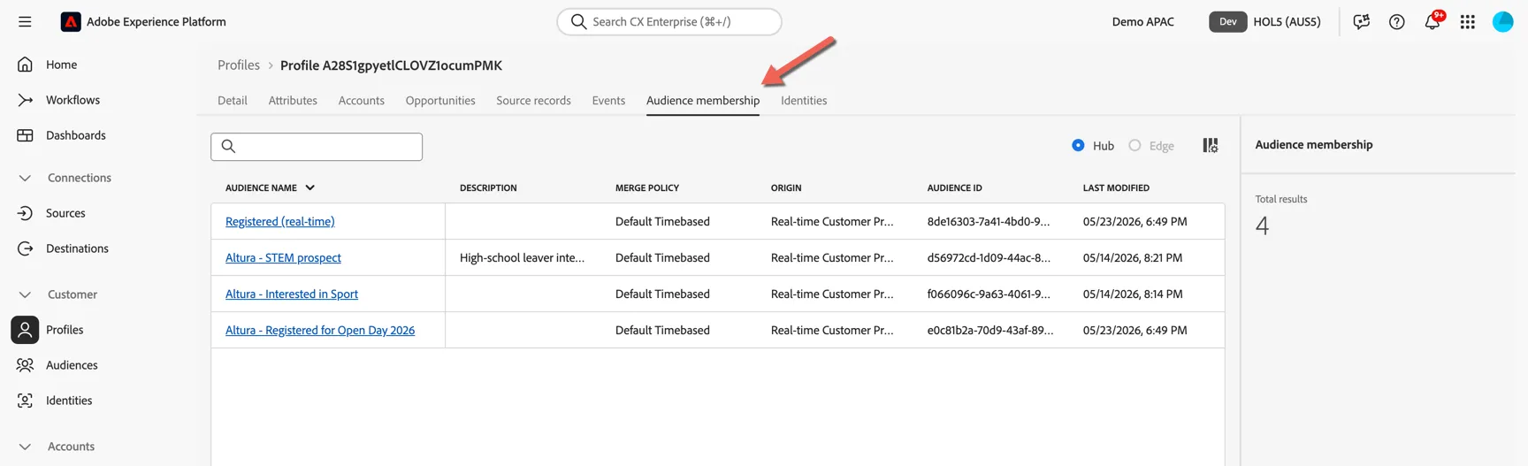Open the column settings icon
This screenshot has height=466, width=1528.
1211,145
